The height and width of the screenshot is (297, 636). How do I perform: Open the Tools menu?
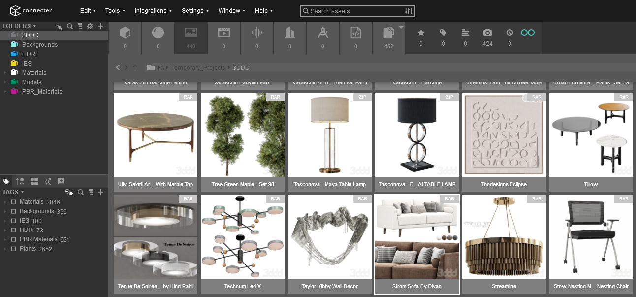[x=115, y=11]
